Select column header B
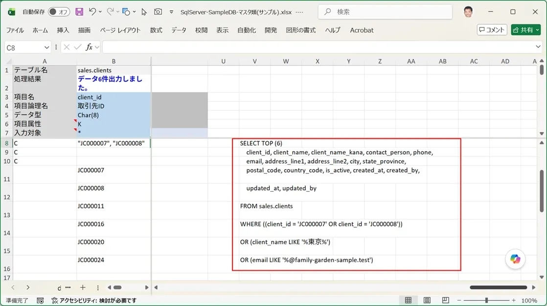This screenshot has width=547, height=306. (114, 61)
